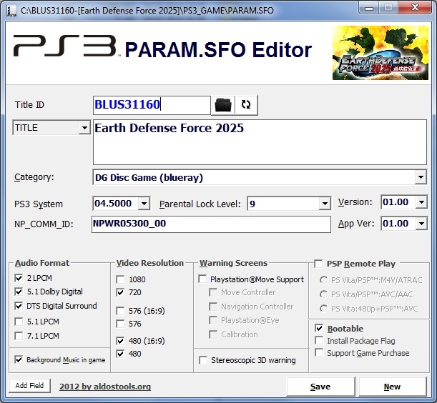Uncheck plain 480 video resolution
Viewport: 437px width, 403px height.
pos(120,354)
